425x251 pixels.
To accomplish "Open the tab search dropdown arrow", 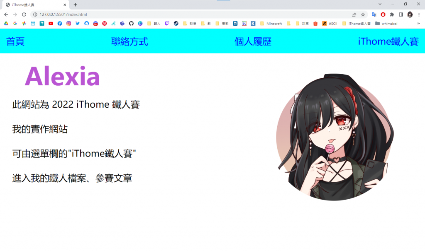I will tap(380, 4).
